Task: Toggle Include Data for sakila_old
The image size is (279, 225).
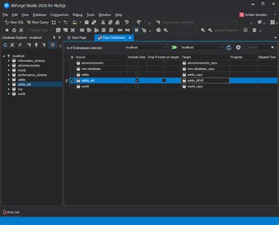Action: tap(137, 81)
